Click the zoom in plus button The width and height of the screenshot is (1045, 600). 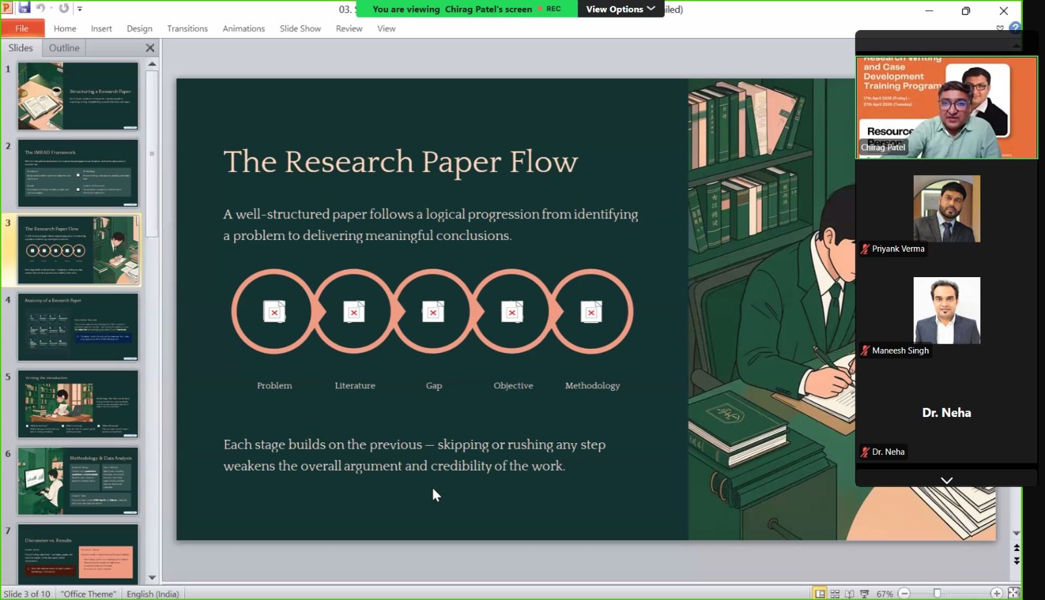point(997,593)
